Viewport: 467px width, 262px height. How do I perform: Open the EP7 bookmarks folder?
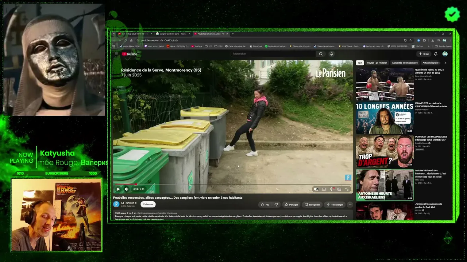pyautogui.click(x=208, y=46)
